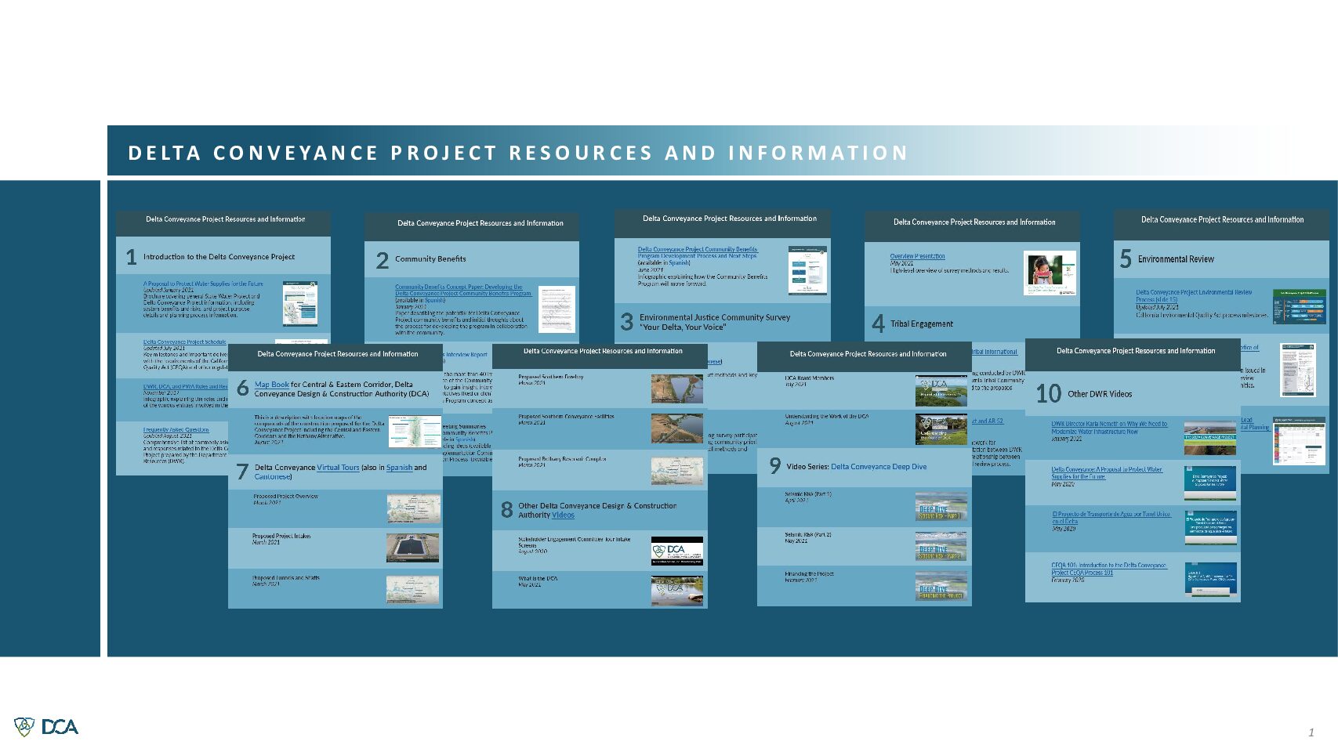
Task: Click Seismic Risk Part 1 video thumbnail
Action: pos(941,507)
